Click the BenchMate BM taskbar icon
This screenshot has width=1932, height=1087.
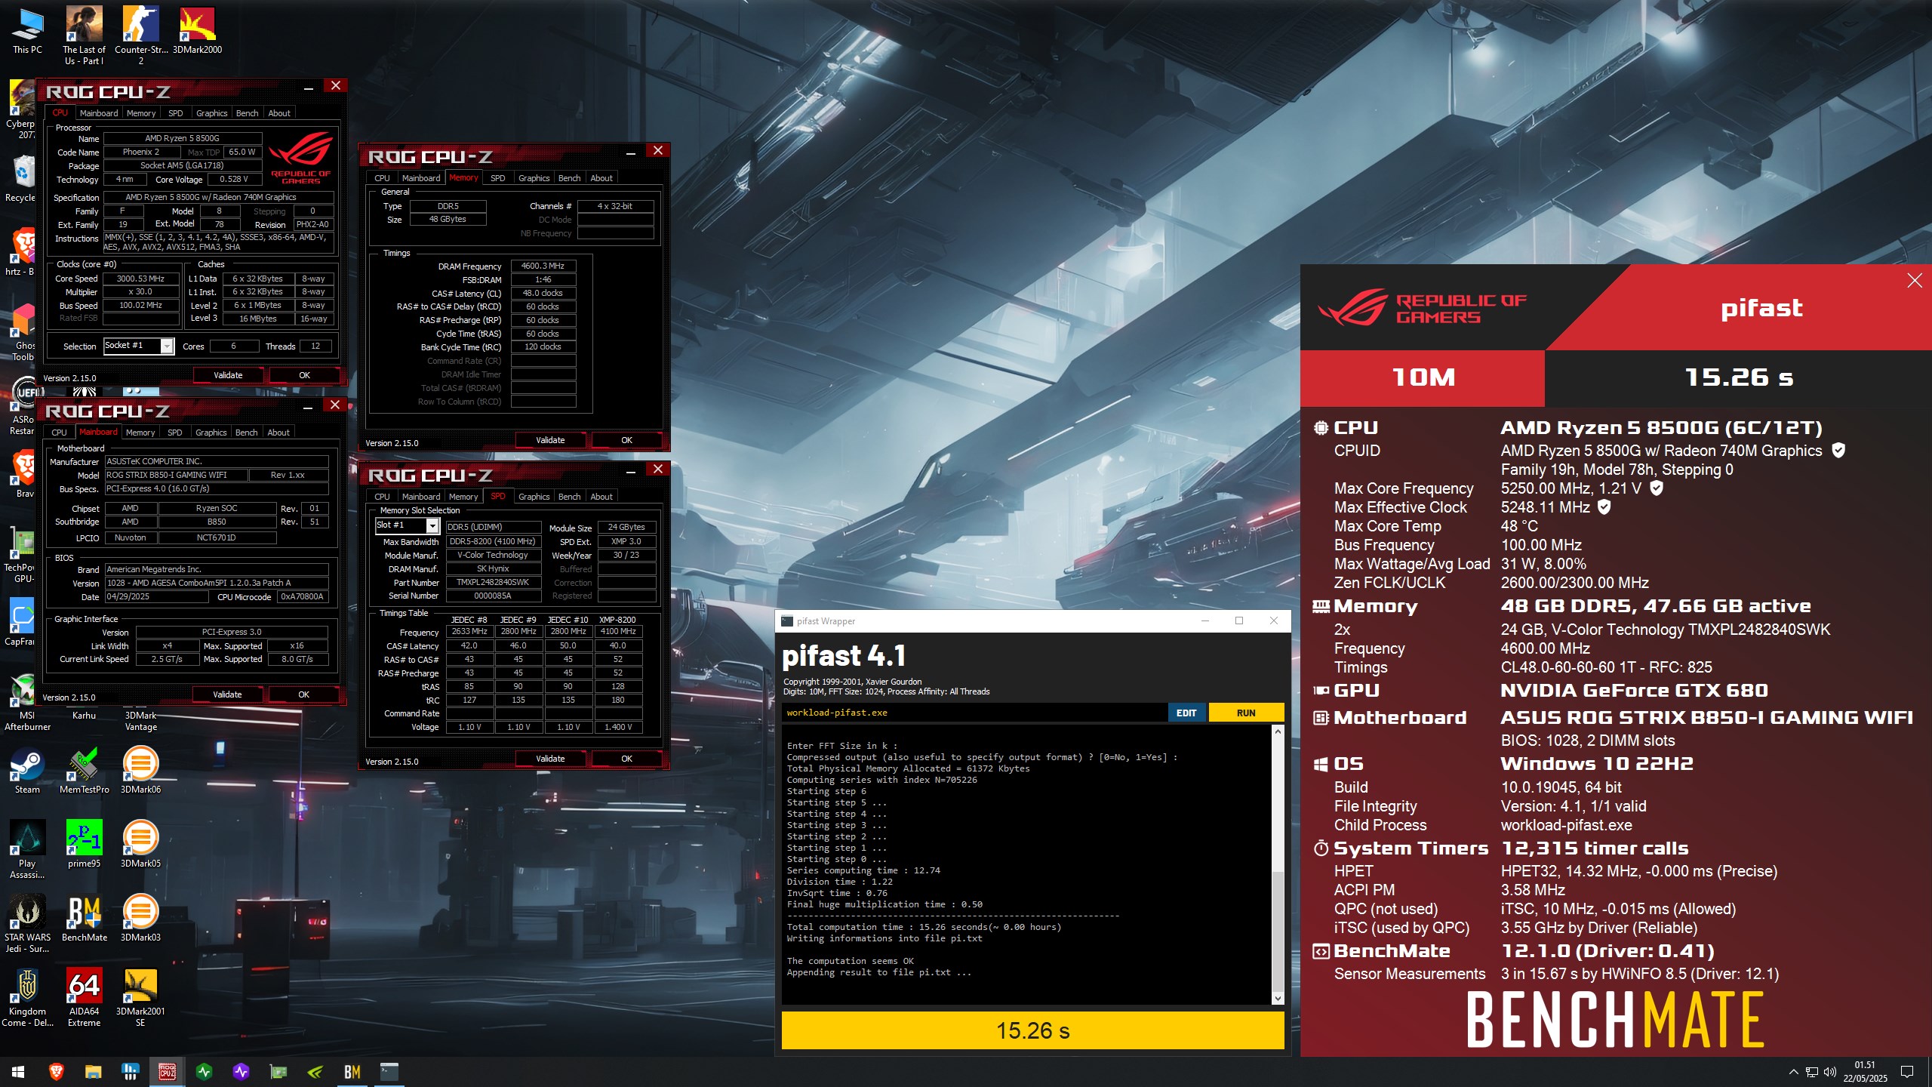coord(352,1071)
